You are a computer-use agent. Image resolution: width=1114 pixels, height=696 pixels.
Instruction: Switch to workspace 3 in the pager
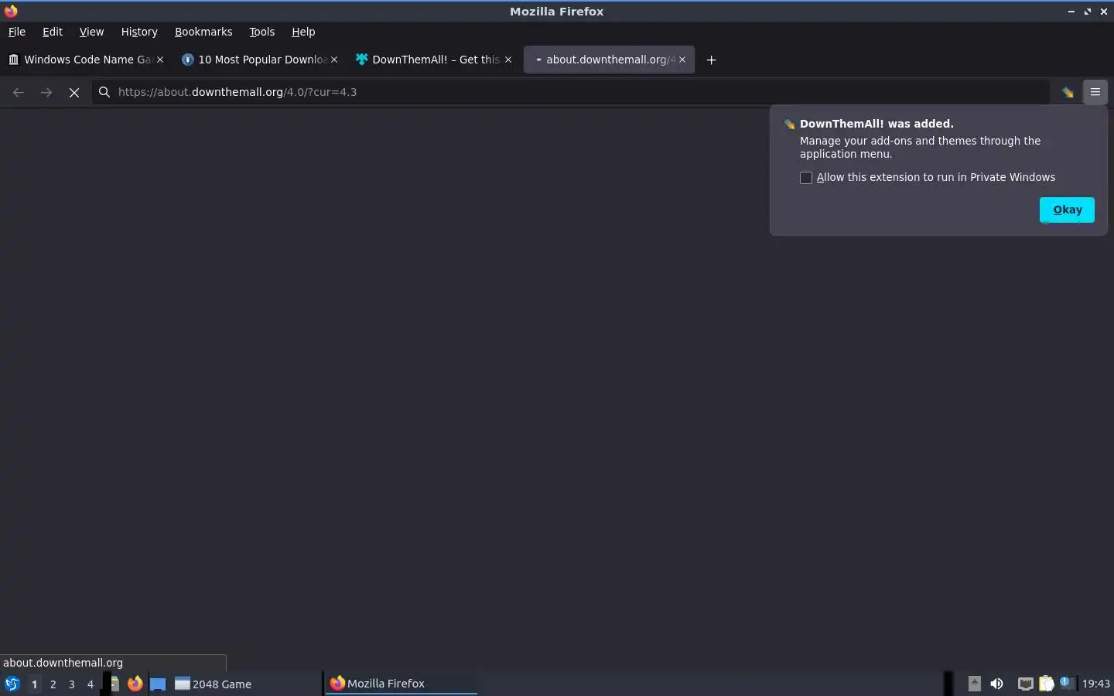[71, 684]
